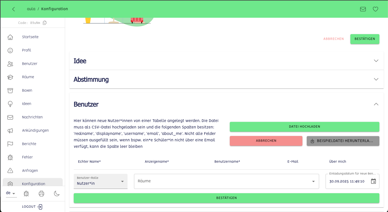388x212 pixels.
Task: Click the heart icon in top bar
Action: [375, 9]
